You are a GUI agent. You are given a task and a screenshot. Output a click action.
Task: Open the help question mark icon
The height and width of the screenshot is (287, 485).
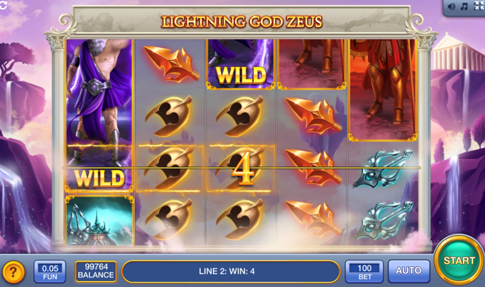point(13,272)
